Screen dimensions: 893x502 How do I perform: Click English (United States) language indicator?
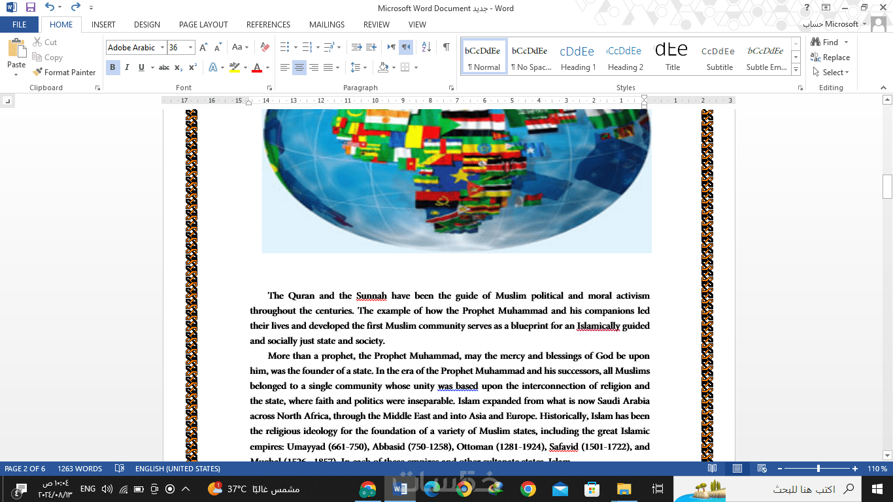click(178, 469)
